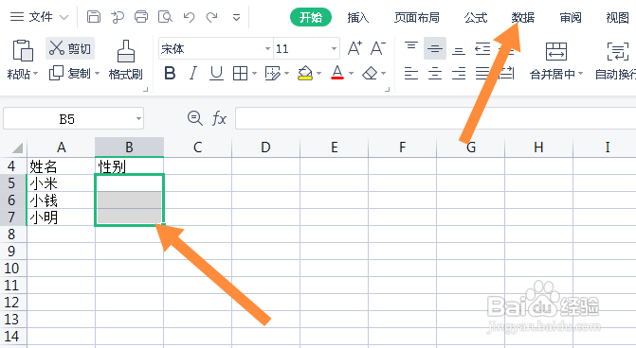Click the 合并居中 merge icon
636x348 pixels.
pos(556,51)
